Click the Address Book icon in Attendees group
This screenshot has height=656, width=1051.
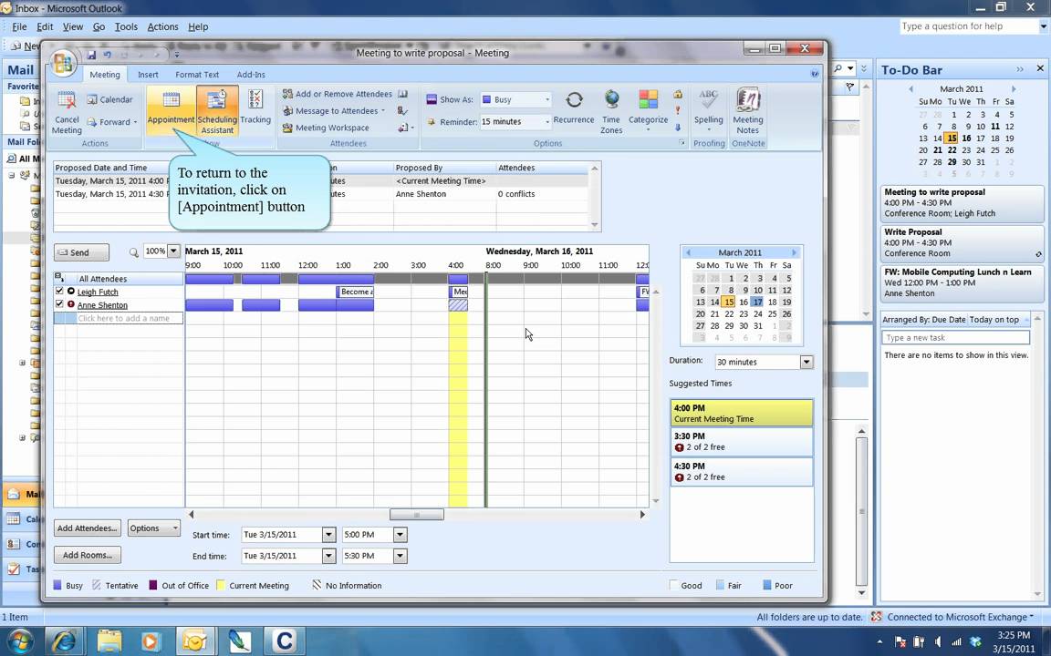403,94
